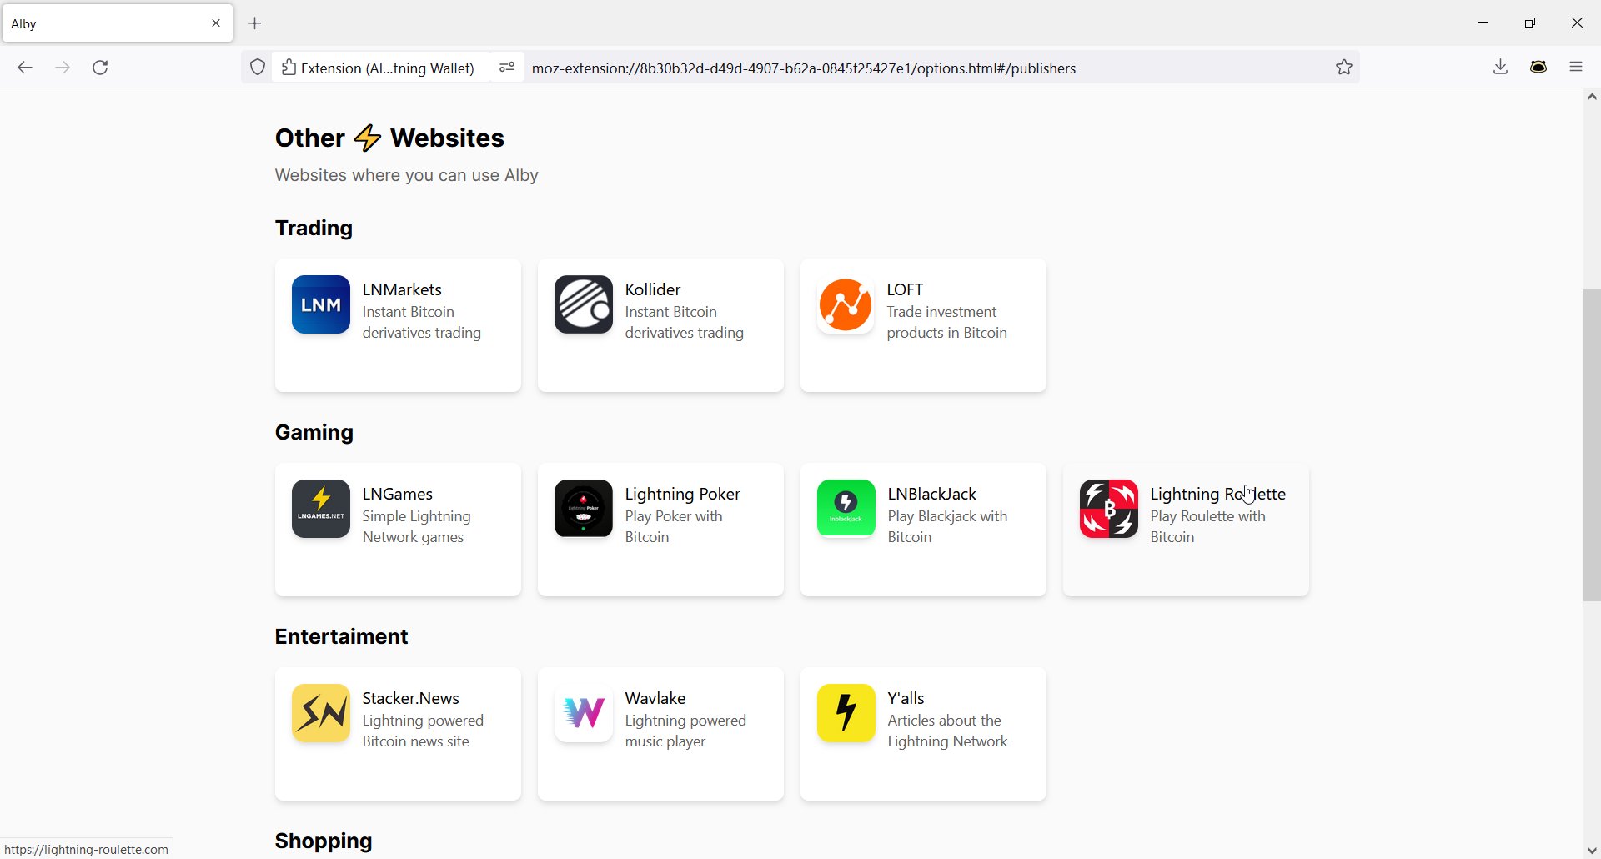Viewport: 1601px width, 859px height.
Task: Go back to the previous page
Action: (x=25, y=68)
